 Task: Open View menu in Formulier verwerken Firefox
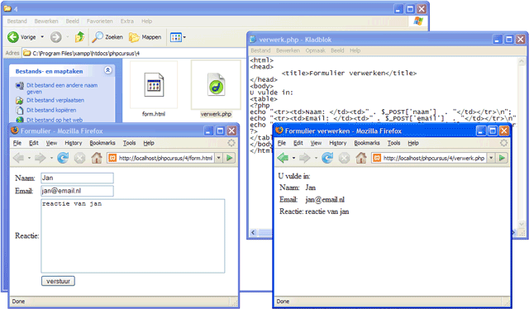pyautogui.click(x=316, y=143)
